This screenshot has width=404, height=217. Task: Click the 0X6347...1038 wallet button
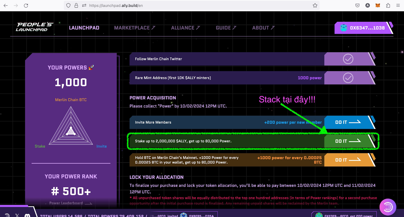(x=364, y=28)
